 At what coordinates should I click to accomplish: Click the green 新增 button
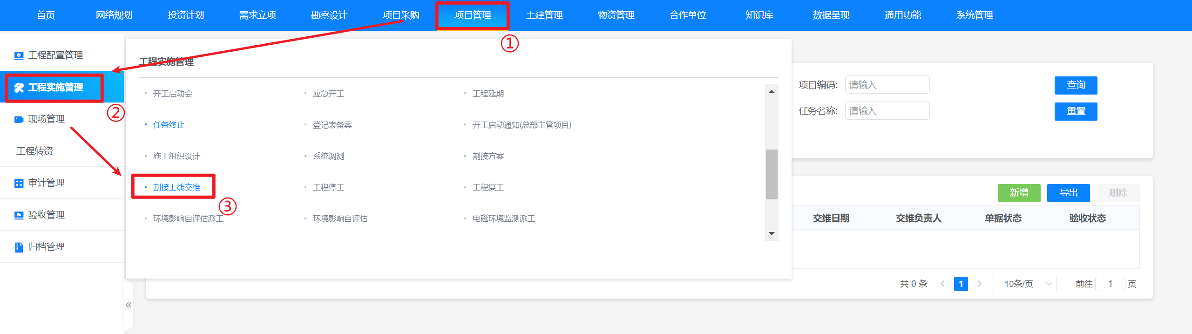tap(1019, 193)
